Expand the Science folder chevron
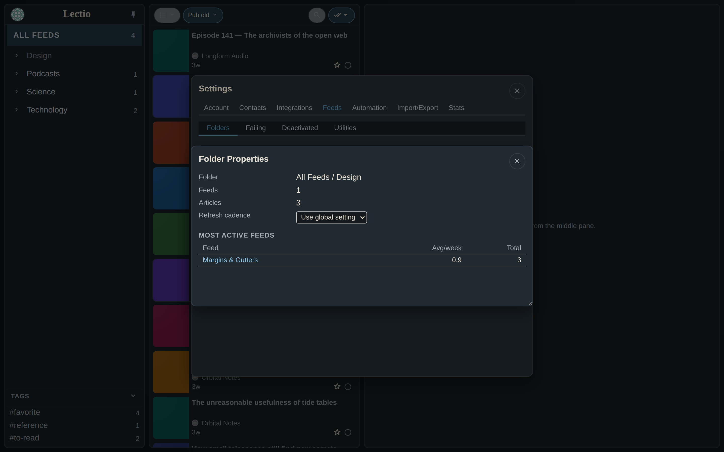The width and height of the screenshot is (724, 452). (x=16, y=92)
